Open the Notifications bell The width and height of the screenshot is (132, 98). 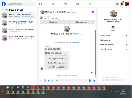coord(122,4)
